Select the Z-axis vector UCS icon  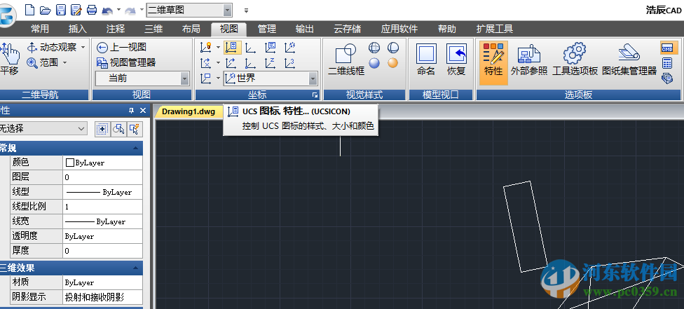[271, 63]
